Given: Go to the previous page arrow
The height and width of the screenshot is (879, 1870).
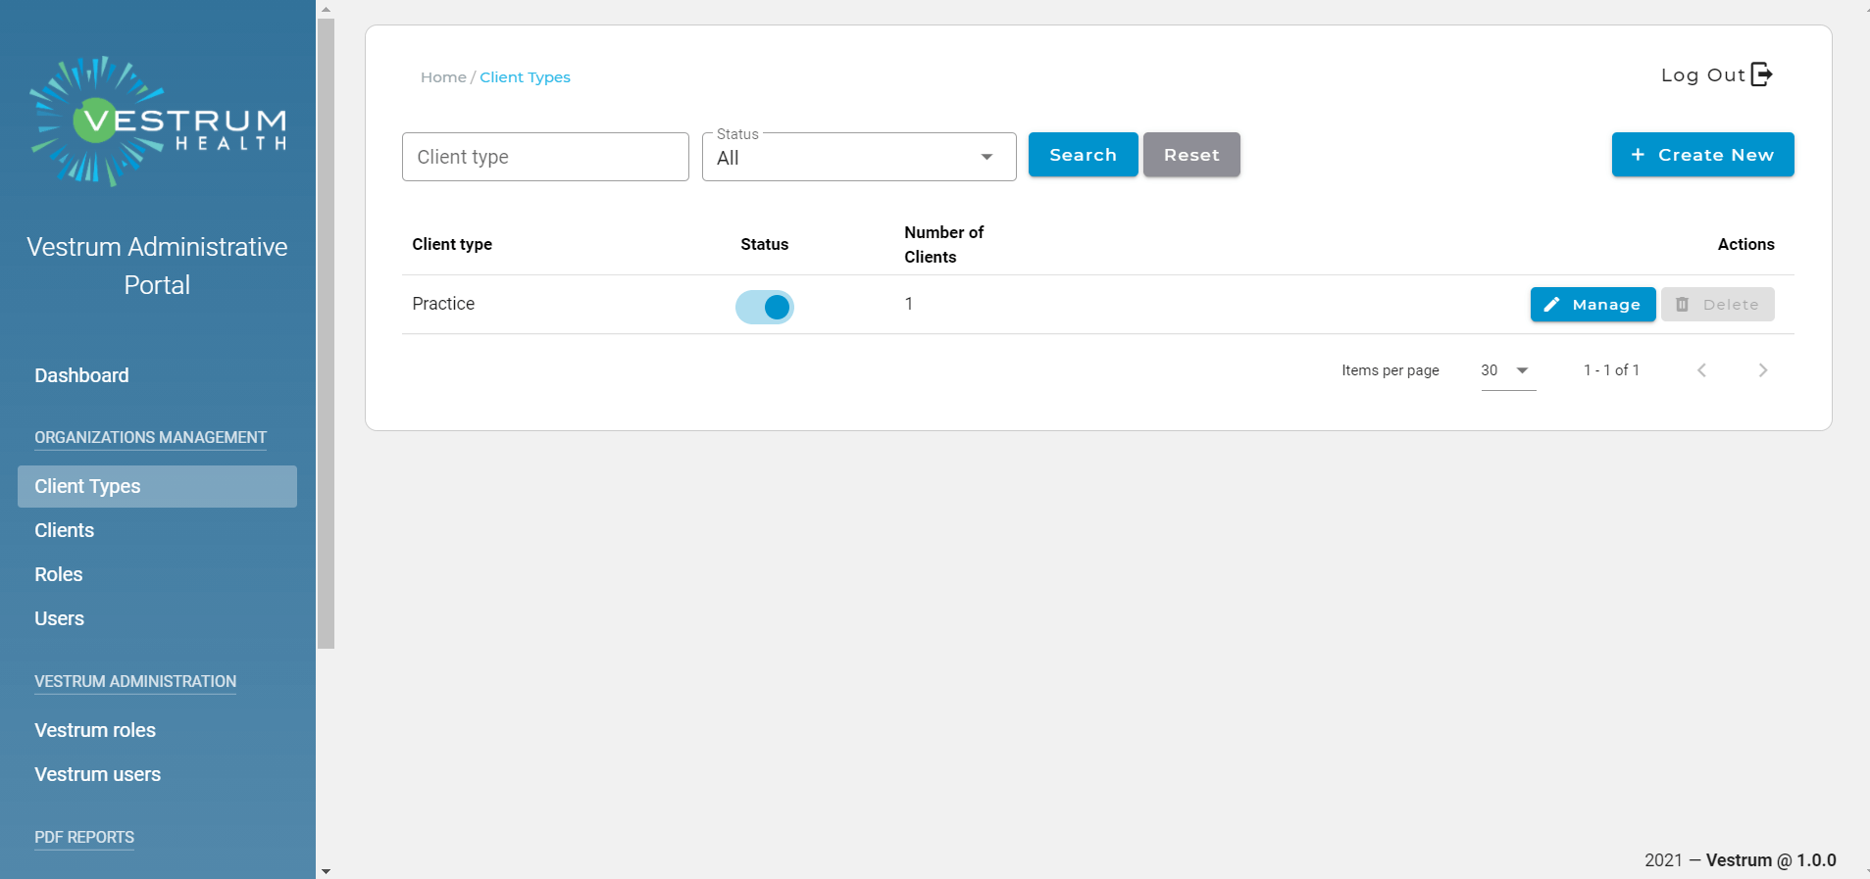Looking at the screenshot, I should click(x=1702, y=370).
